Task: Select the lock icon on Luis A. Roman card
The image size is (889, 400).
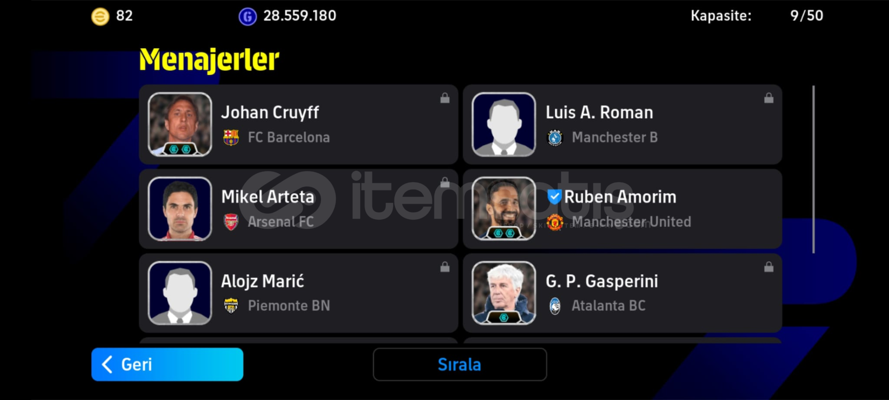Action: 769,98
